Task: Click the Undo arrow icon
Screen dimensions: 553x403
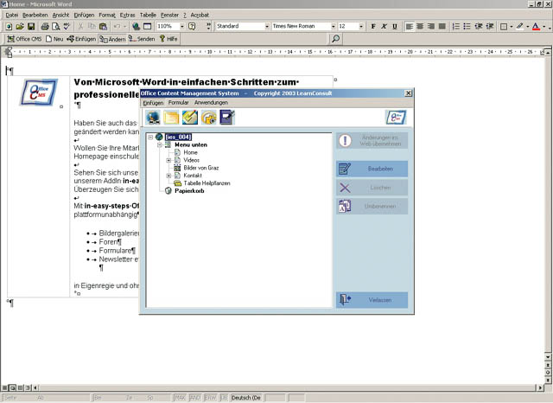Action: [x=117, y=27]
